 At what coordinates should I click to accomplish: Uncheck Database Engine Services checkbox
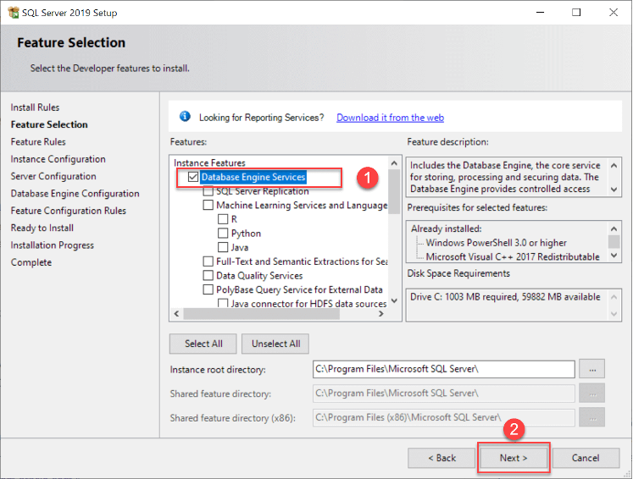click(193, 177)
